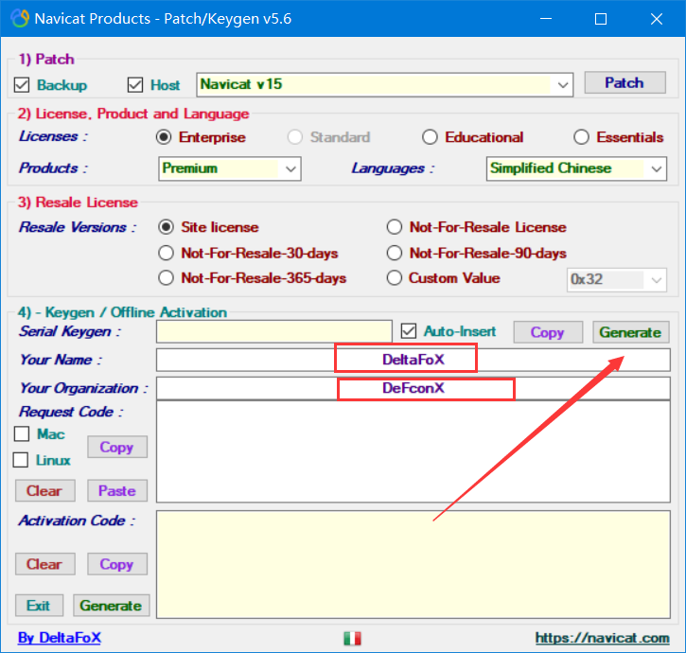This screenshot has height=653, width=686.
Task: Toggle the Mac checkbox
Action: (x=22, y=434)
